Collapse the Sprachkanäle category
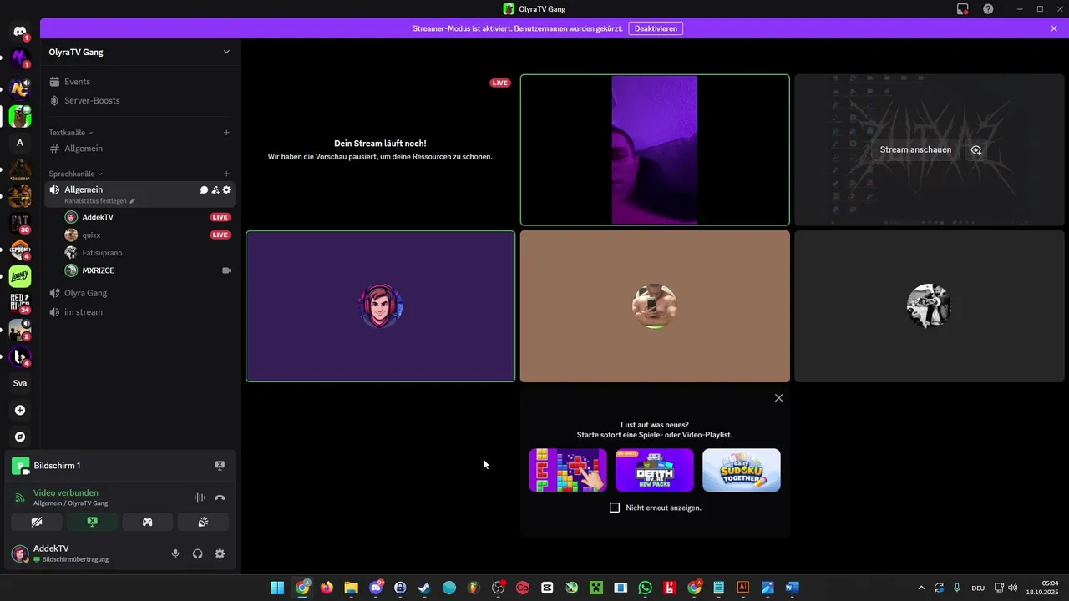 pos(74,174)
